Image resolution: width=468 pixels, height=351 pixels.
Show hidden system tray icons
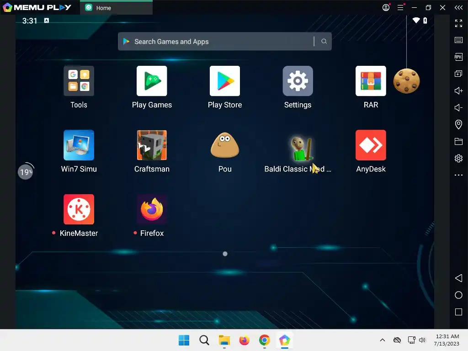point(383,340)
